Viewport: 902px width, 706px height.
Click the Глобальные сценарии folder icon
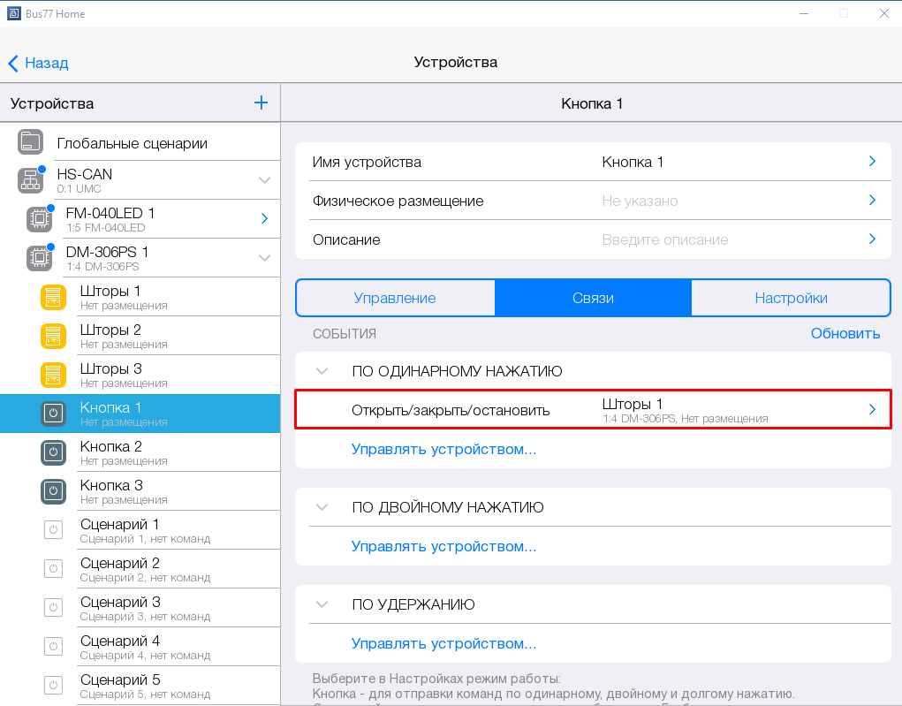pos(31,142)
